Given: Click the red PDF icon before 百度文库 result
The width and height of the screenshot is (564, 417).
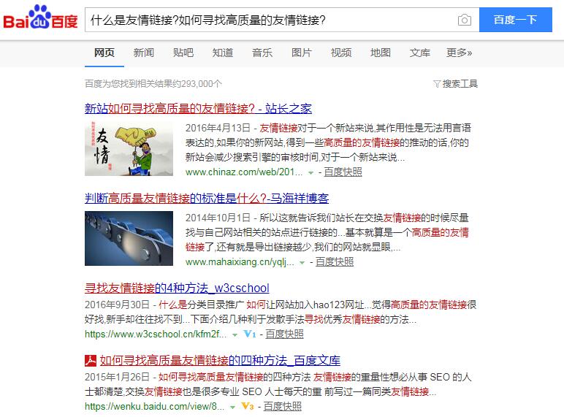Looking at the screenshot, I should coord(91,360).
